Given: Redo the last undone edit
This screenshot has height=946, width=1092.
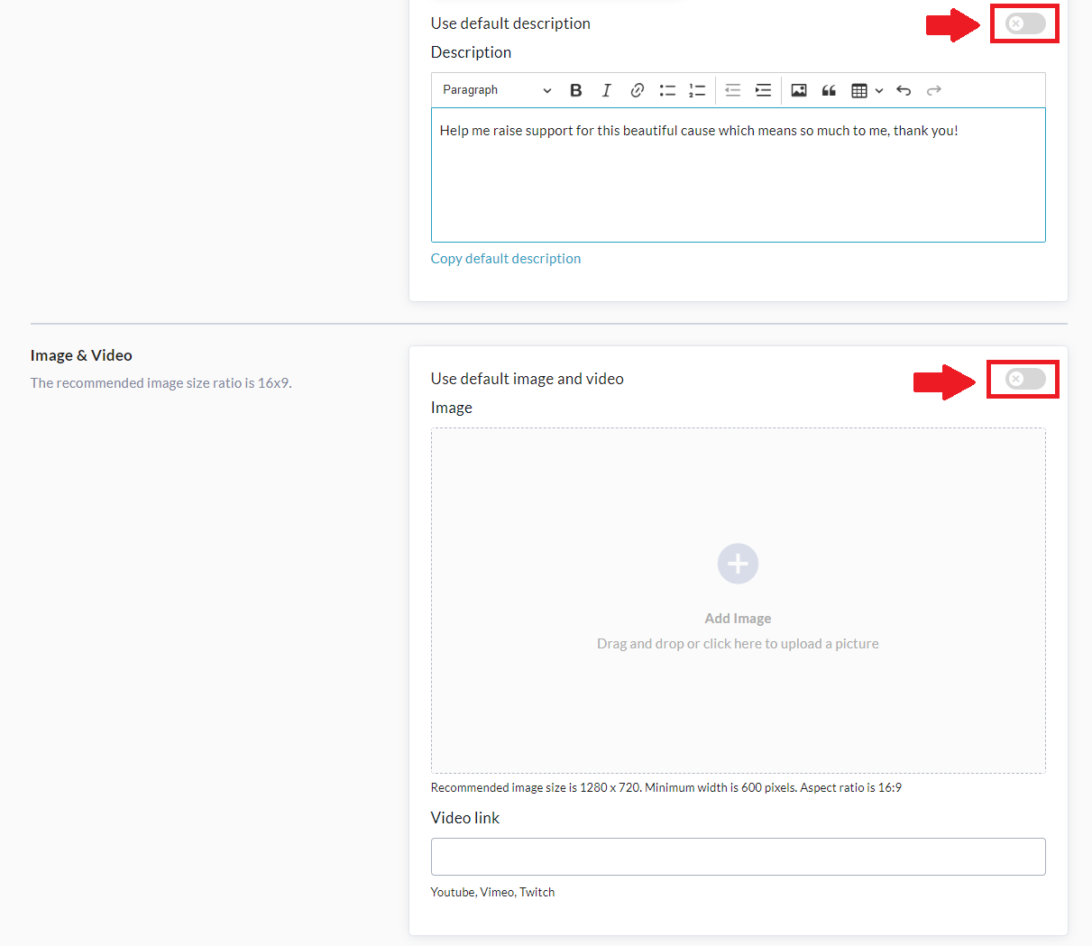Looking at the screenshot, I should [934, 90].
